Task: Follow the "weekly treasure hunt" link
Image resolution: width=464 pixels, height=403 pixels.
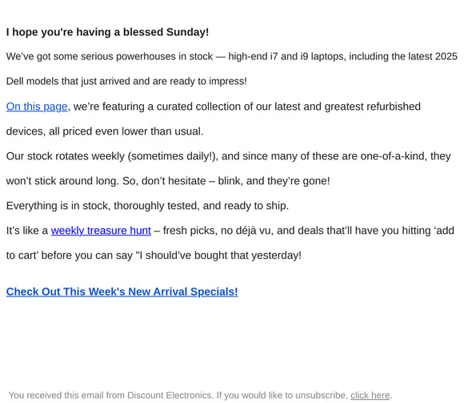Action: tap(101, 230)
